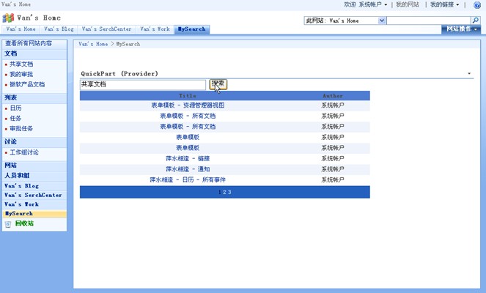Sort results by Title column header
486x293 pixels.
pyautogui.click(x=188, y=96)
